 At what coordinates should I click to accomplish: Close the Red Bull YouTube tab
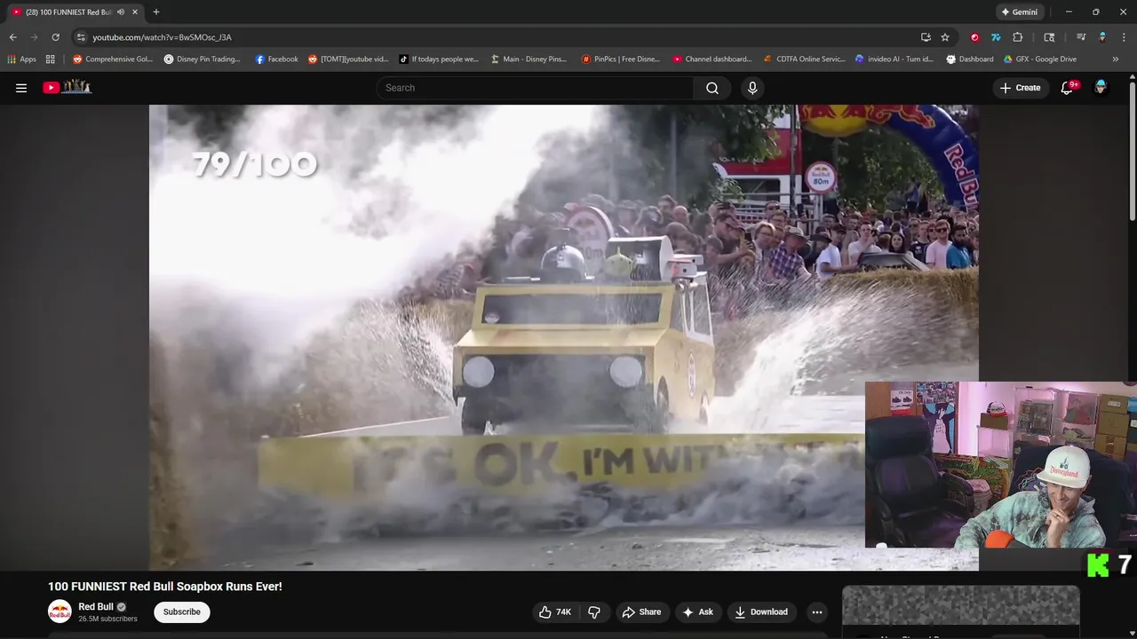click(135, 12)
